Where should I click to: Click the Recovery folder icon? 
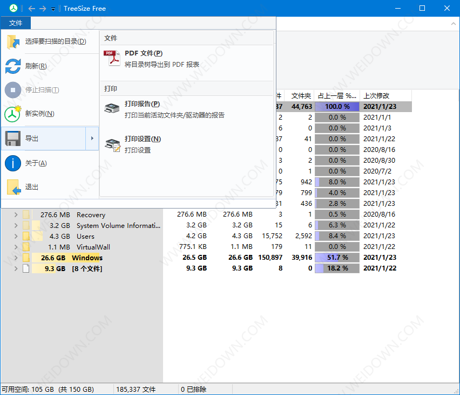(26, 214)
